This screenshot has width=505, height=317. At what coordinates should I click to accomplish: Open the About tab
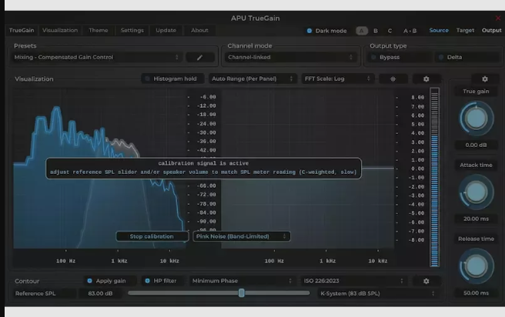199,30
